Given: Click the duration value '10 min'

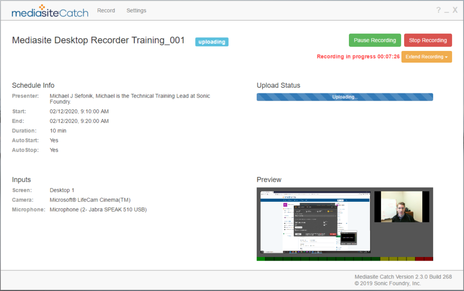Looking at the screenshot, I should [58, 131].
